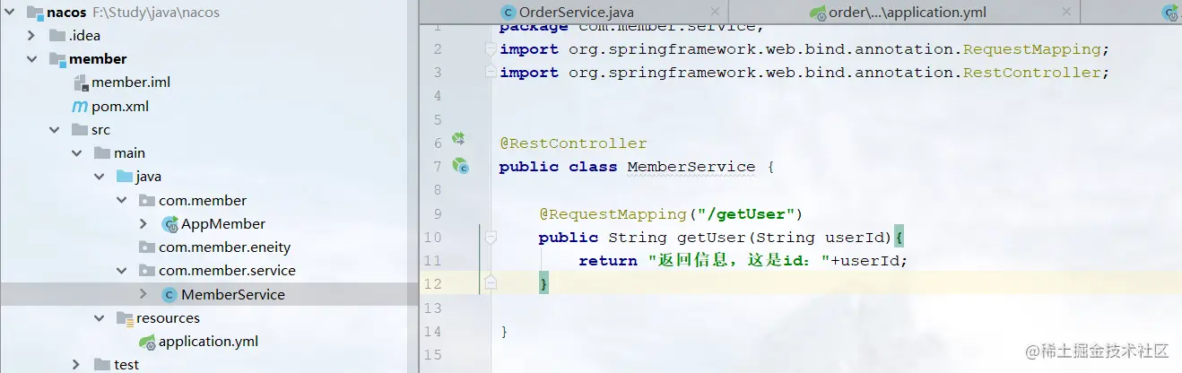The width and height of the screenshot is (1182, 373).
Task: Collapse the resources folder
Action: tap(99, 318)
